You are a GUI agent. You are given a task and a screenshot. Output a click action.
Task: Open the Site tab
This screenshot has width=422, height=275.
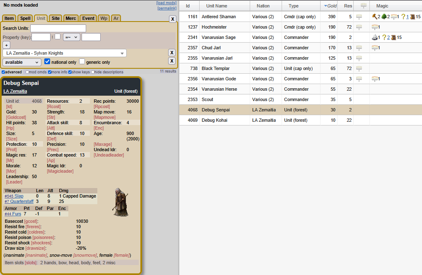[56, 18]
